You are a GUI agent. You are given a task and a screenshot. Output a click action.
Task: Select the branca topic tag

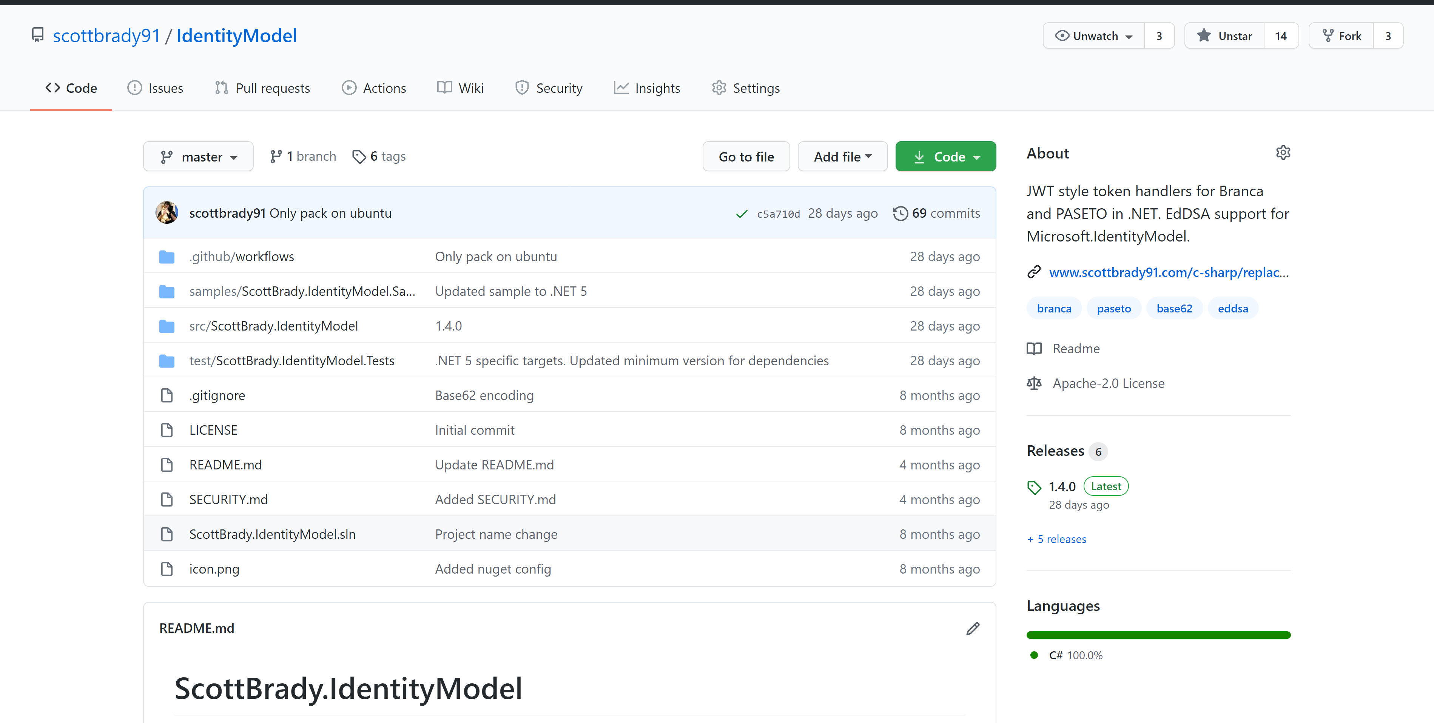[x=1054, y=309]
